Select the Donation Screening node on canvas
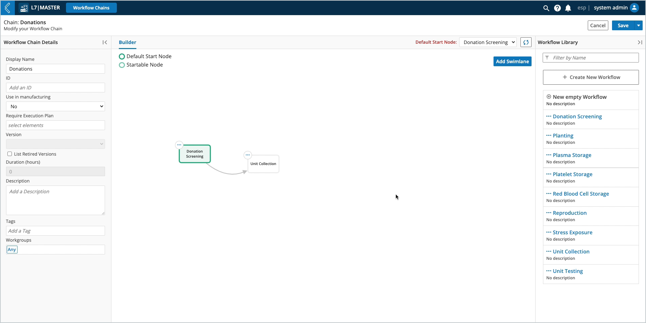 [195, 154]
